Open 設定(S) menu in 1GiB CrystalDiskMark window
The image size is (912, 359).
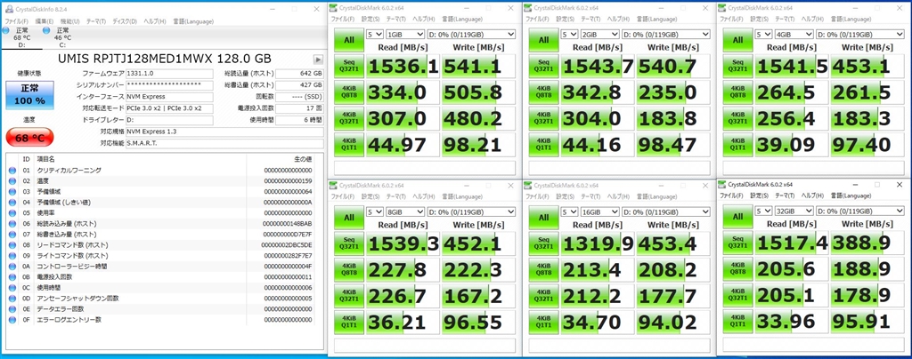tap(370, 20)
